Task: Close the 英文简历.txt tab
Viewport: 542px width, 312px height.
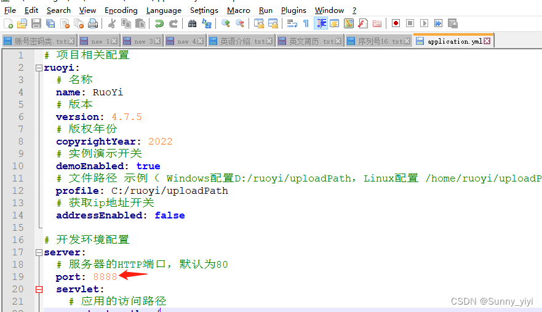Action: 338,41
